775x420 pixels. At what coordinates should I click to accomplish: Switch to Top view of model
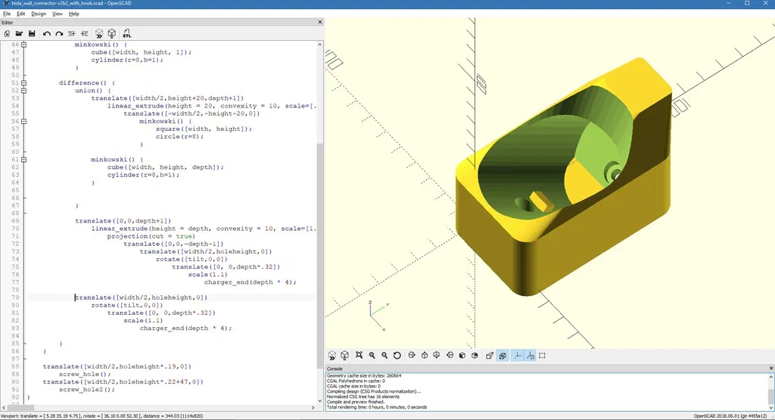tap(425, 355)
